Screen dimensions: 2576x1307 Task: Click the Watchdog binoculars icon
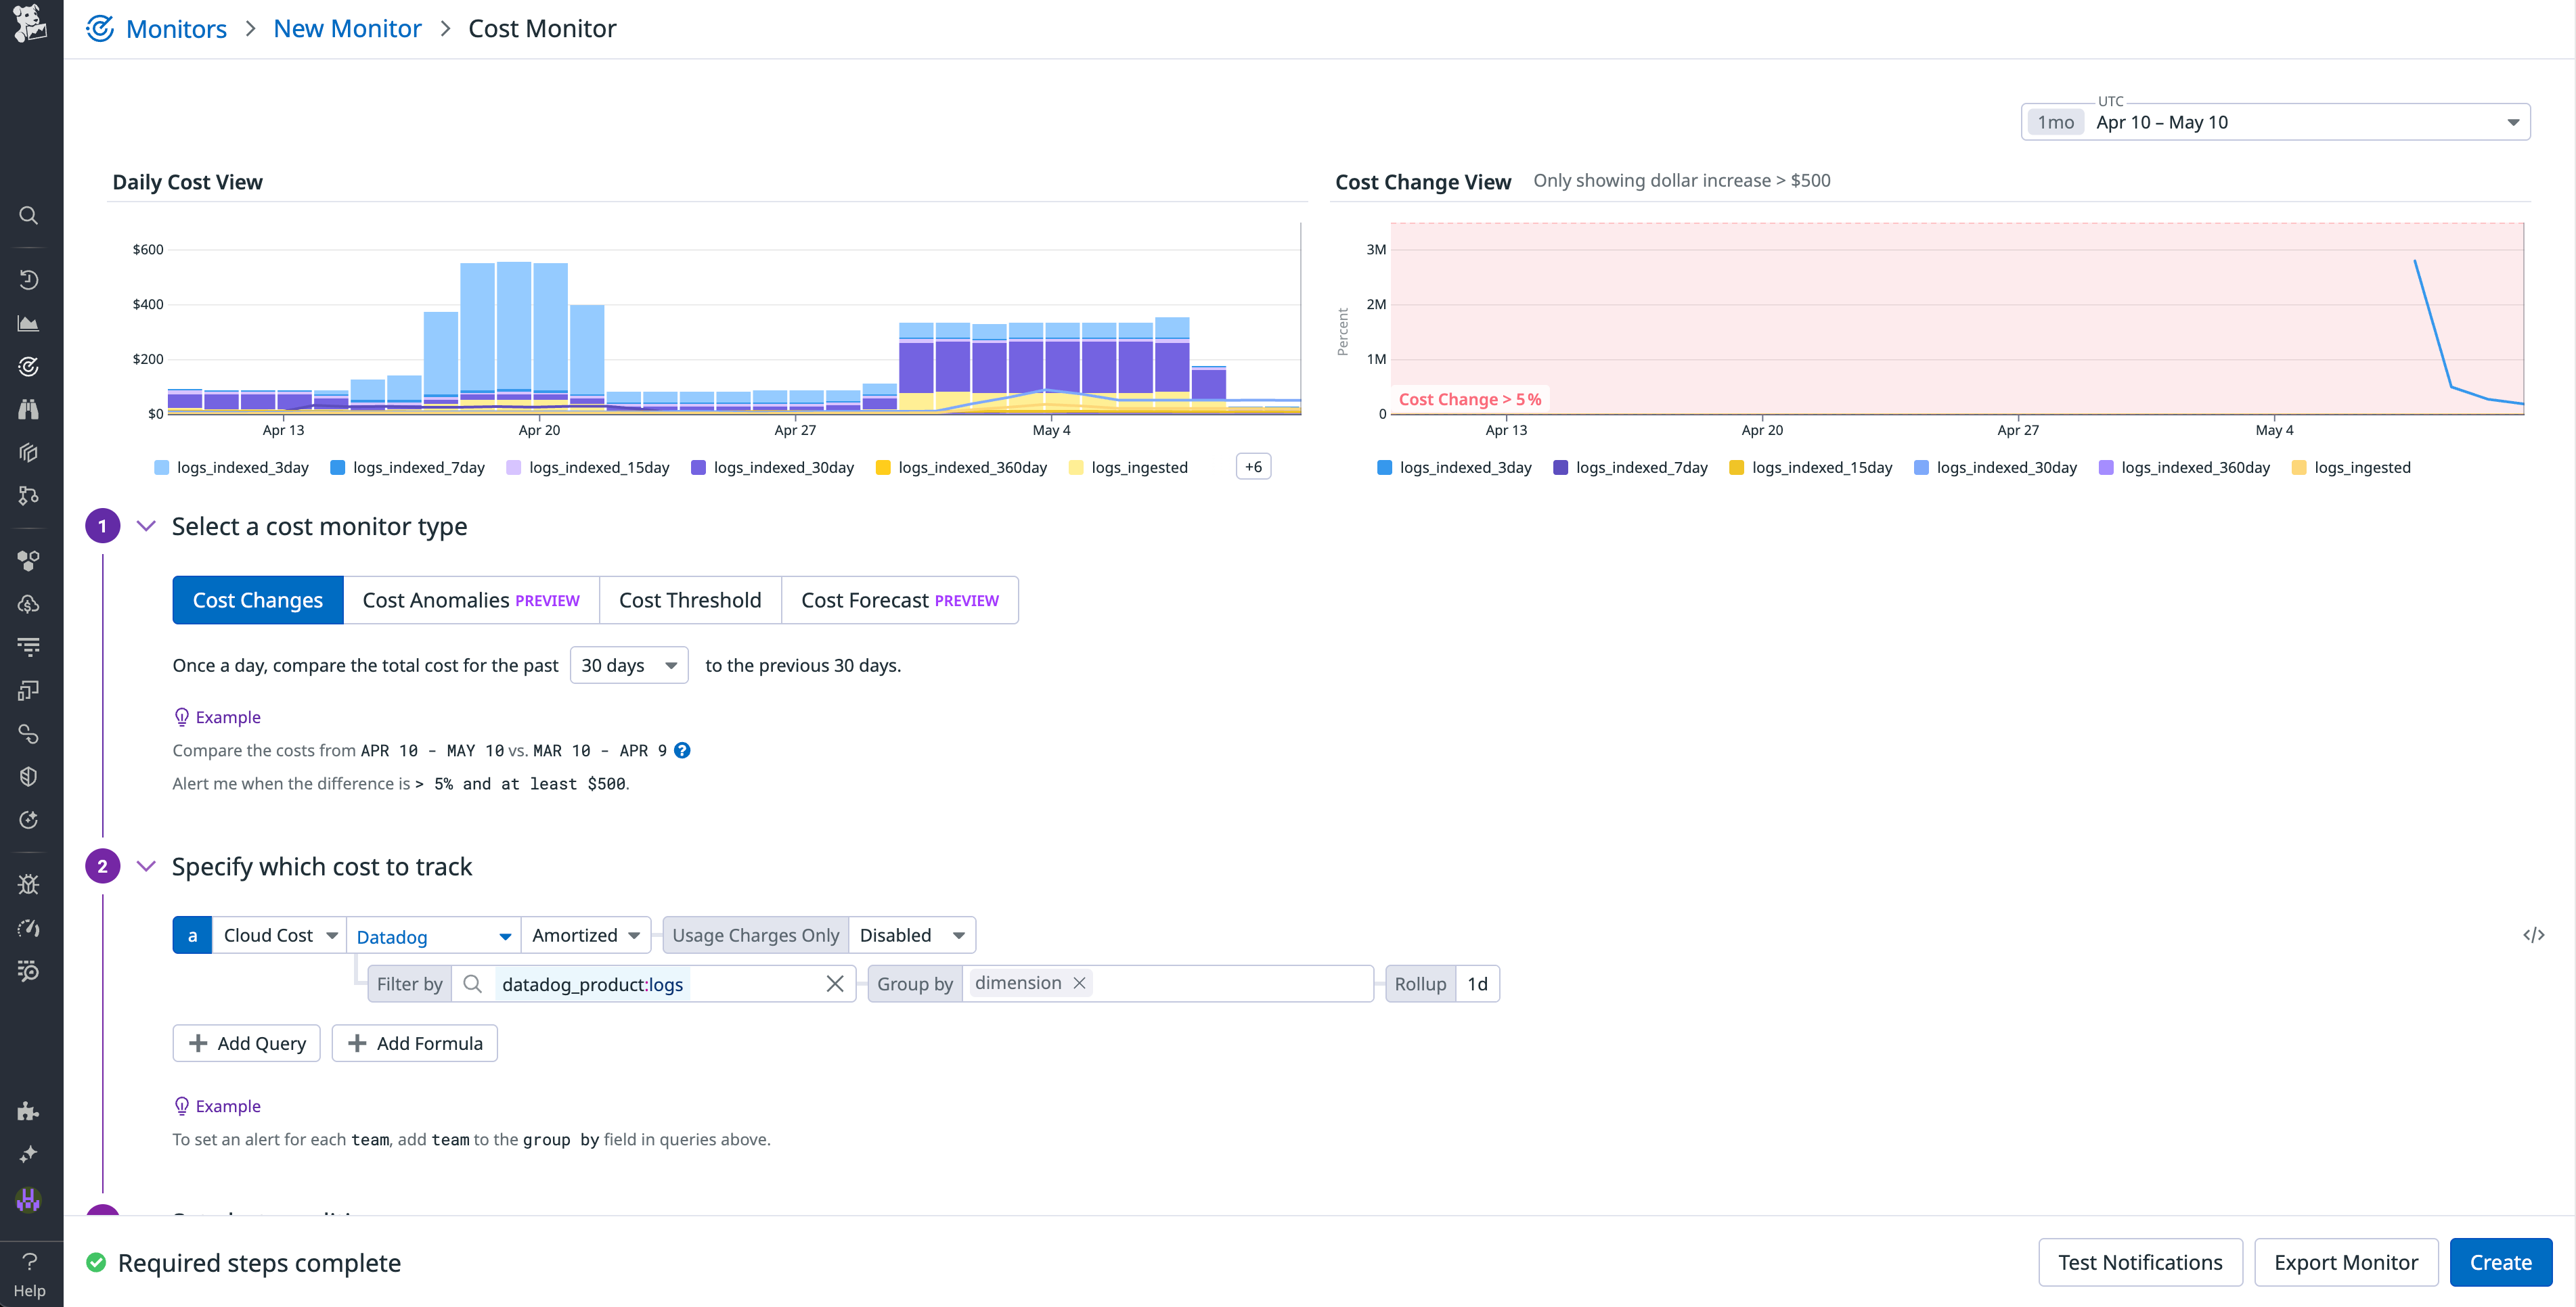tap(29, 409)
